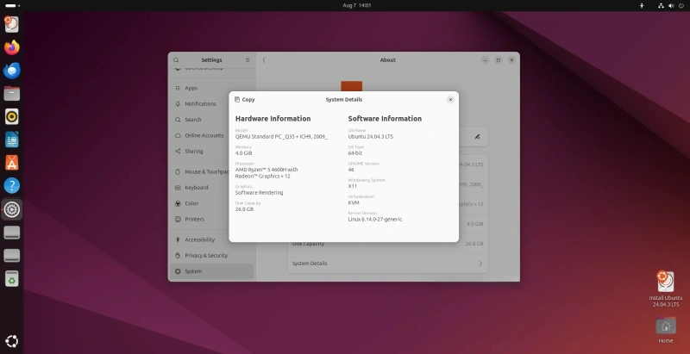The image size is (690, 354).
Task: Click the 'Hardware Information' heading
Action: [273, 119]
